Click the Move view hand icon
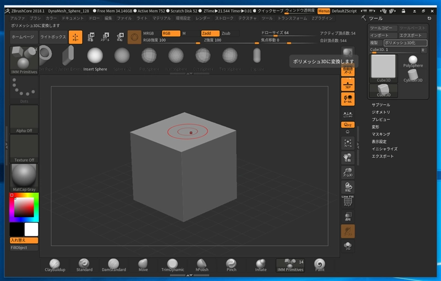441x281 pixels. 348,158
